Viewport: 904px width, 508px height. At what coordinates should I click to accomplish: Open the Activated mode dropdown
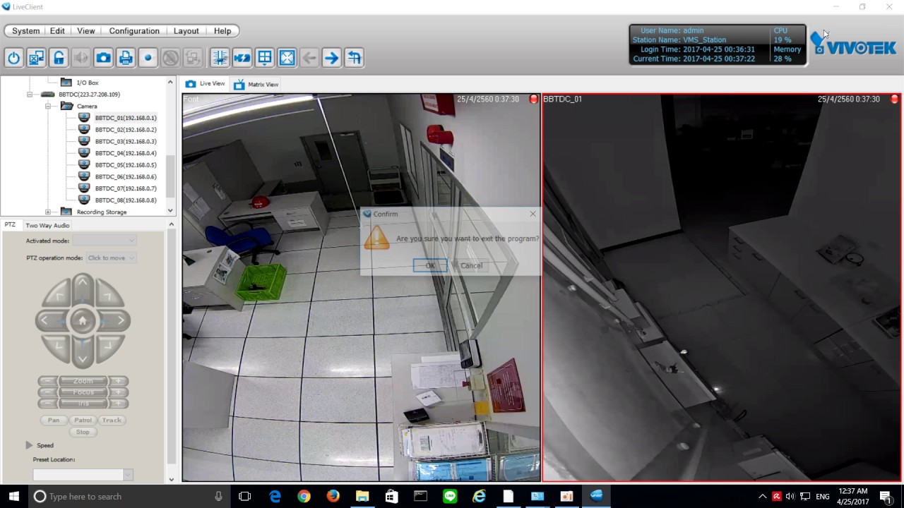pyautogui.click(x=104, y=241)
